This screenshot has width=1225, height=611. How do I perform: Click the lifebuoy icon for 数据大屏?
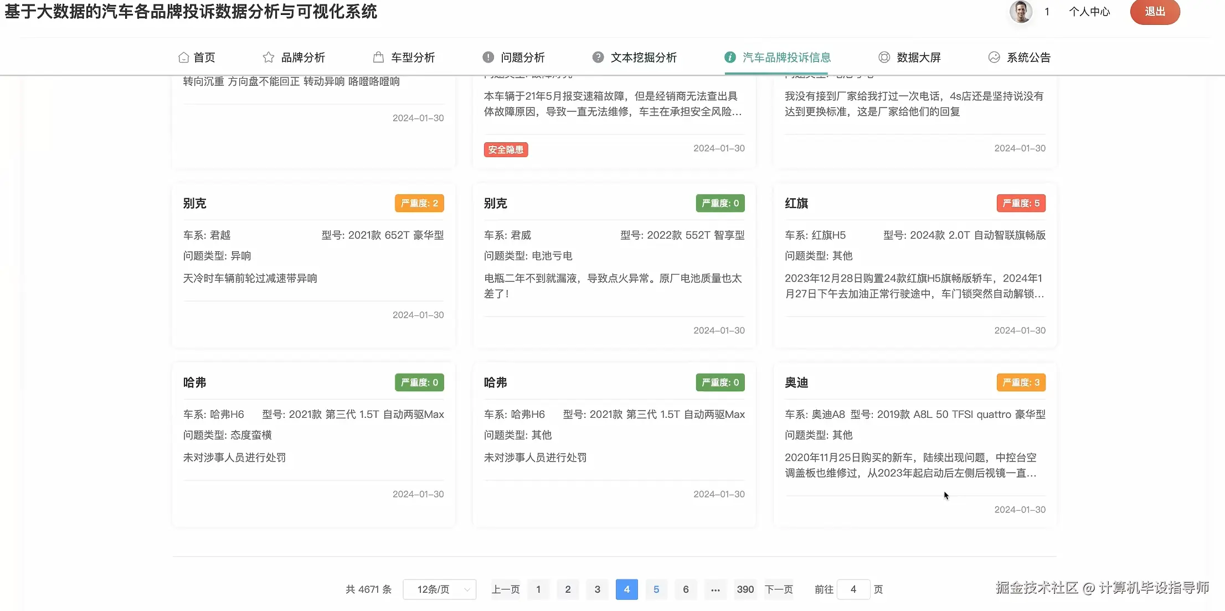[x=884, y=57]
